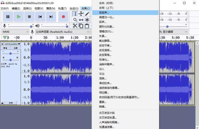Click the Cut scissors icon
Image resolution: width=199 pixels, height=129 pixels.
[75, 26]
